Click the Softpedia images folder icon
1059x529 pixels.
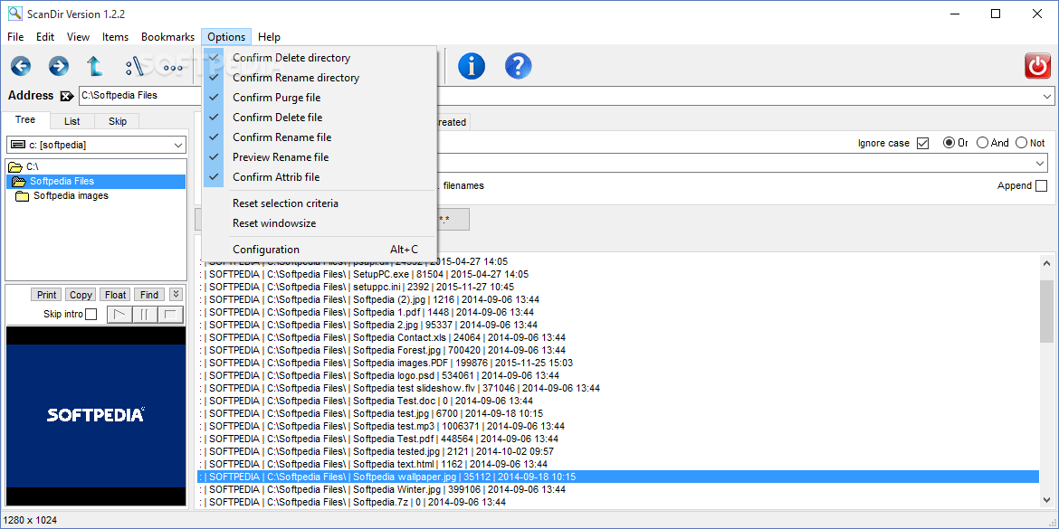click(23, 196)
